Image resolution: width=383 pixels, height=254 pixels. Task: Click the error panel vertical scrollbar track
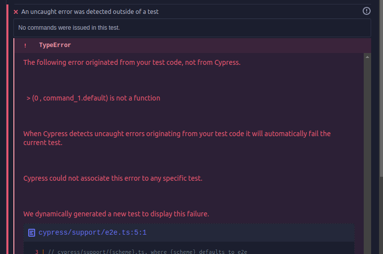(367, 149)
